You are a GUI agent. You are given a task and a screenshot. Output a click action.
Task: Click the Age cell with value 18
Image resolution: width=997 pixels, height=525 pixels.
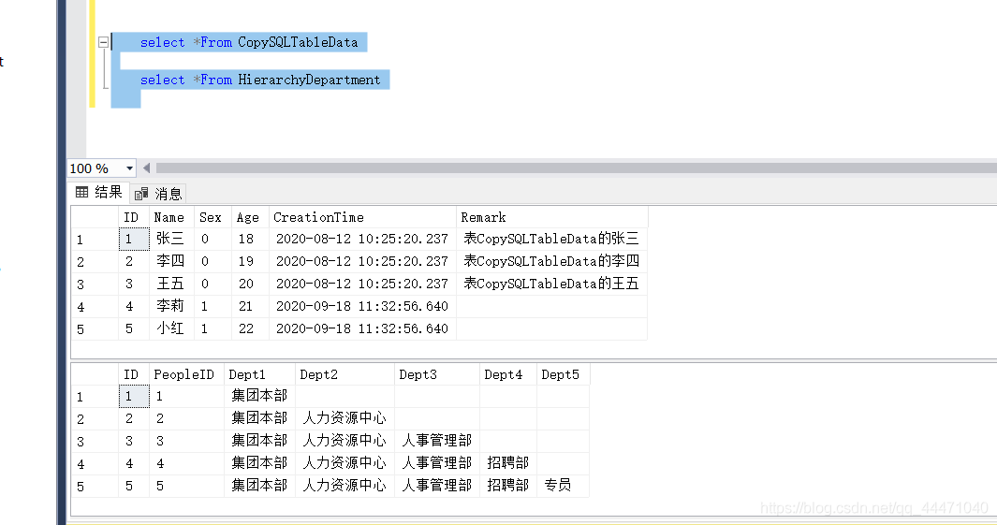click(251, 239)
